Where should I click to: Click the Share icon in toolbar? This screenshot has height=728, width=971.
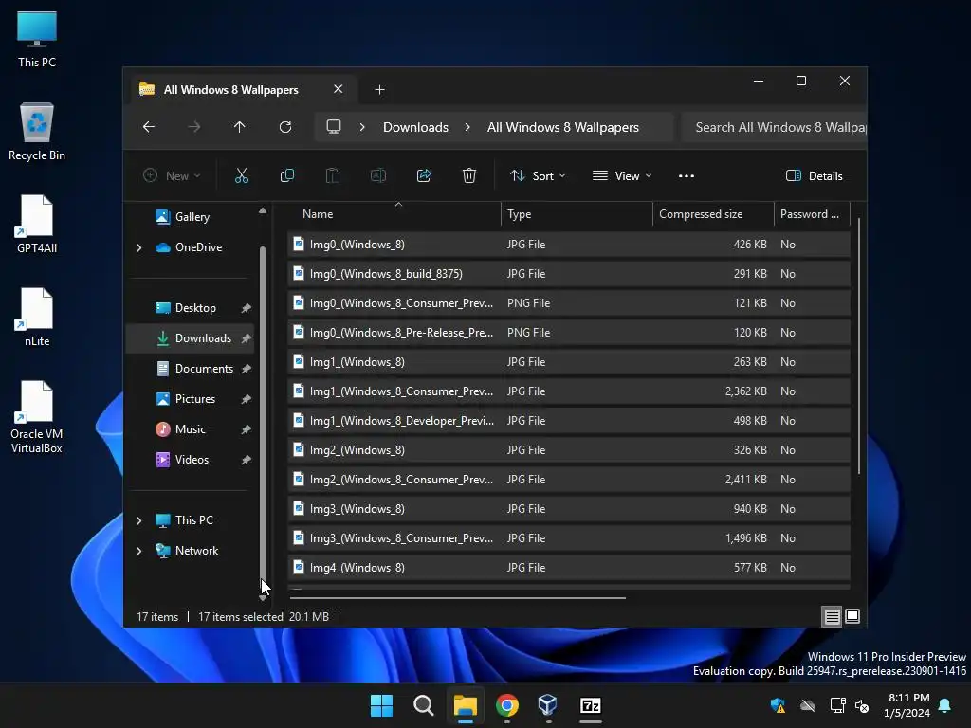[424, 175]
